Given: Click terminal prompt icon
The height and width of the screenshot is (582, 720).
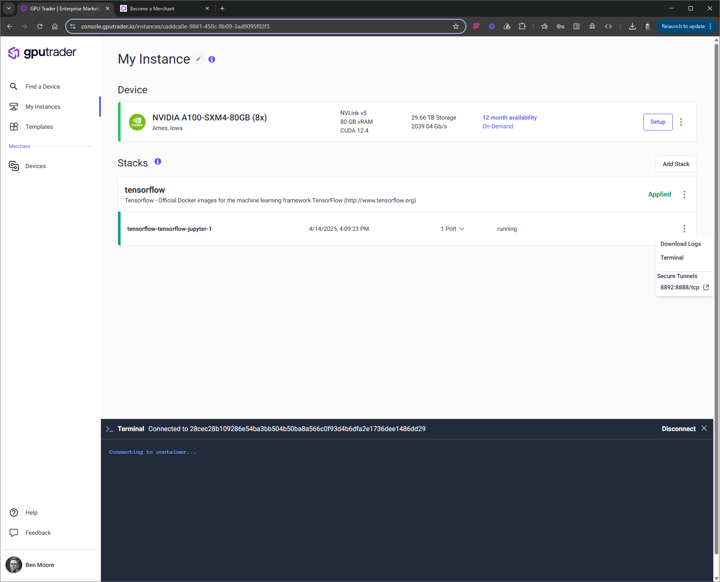Looking at the screenshot, I should point(110,429).
